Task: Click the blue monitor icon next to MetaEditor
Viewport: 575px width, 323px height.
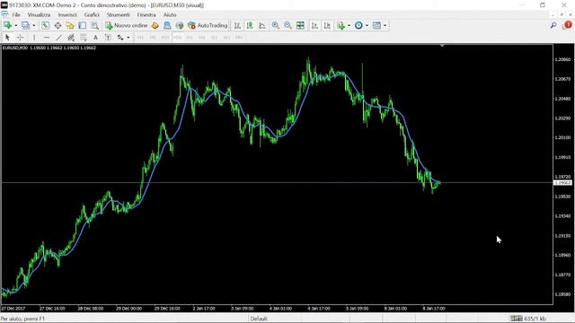Action: (167, 25)
